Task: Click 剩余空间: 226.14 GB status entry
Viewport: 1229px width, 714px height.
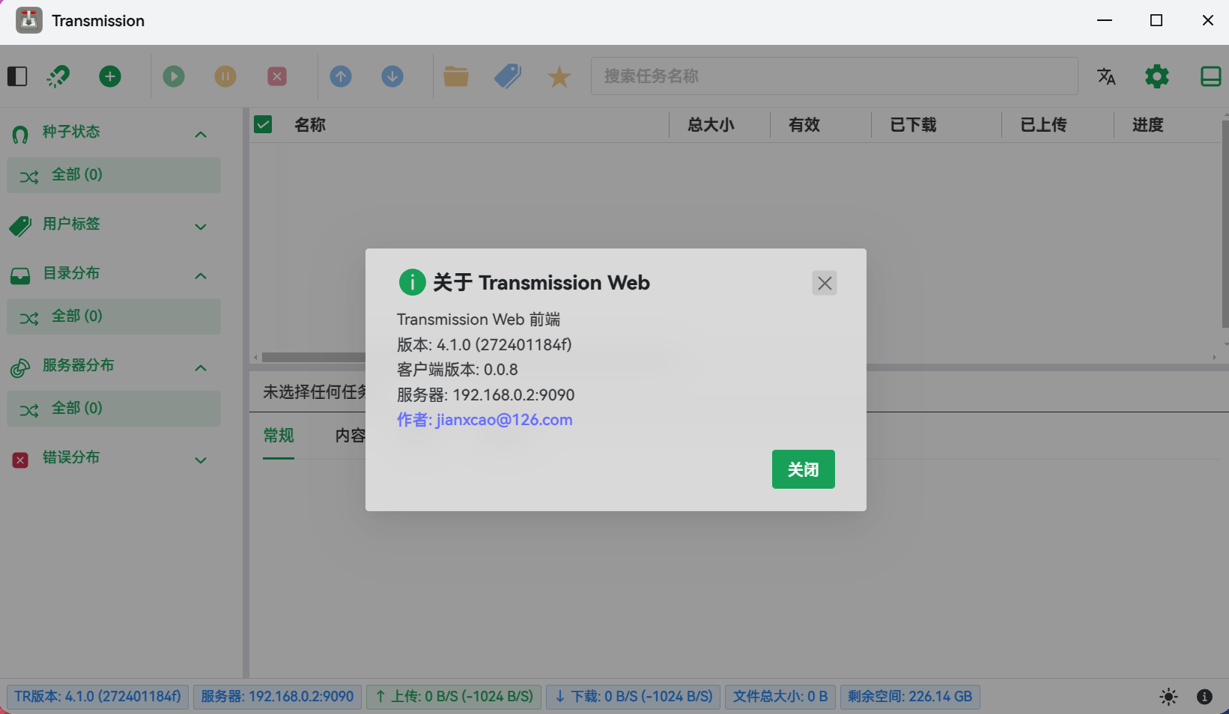Action: (x=910, y=697)
